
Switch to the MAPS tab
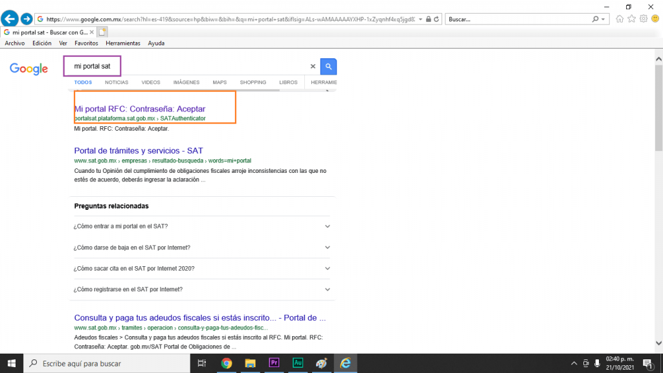point(220,82)
